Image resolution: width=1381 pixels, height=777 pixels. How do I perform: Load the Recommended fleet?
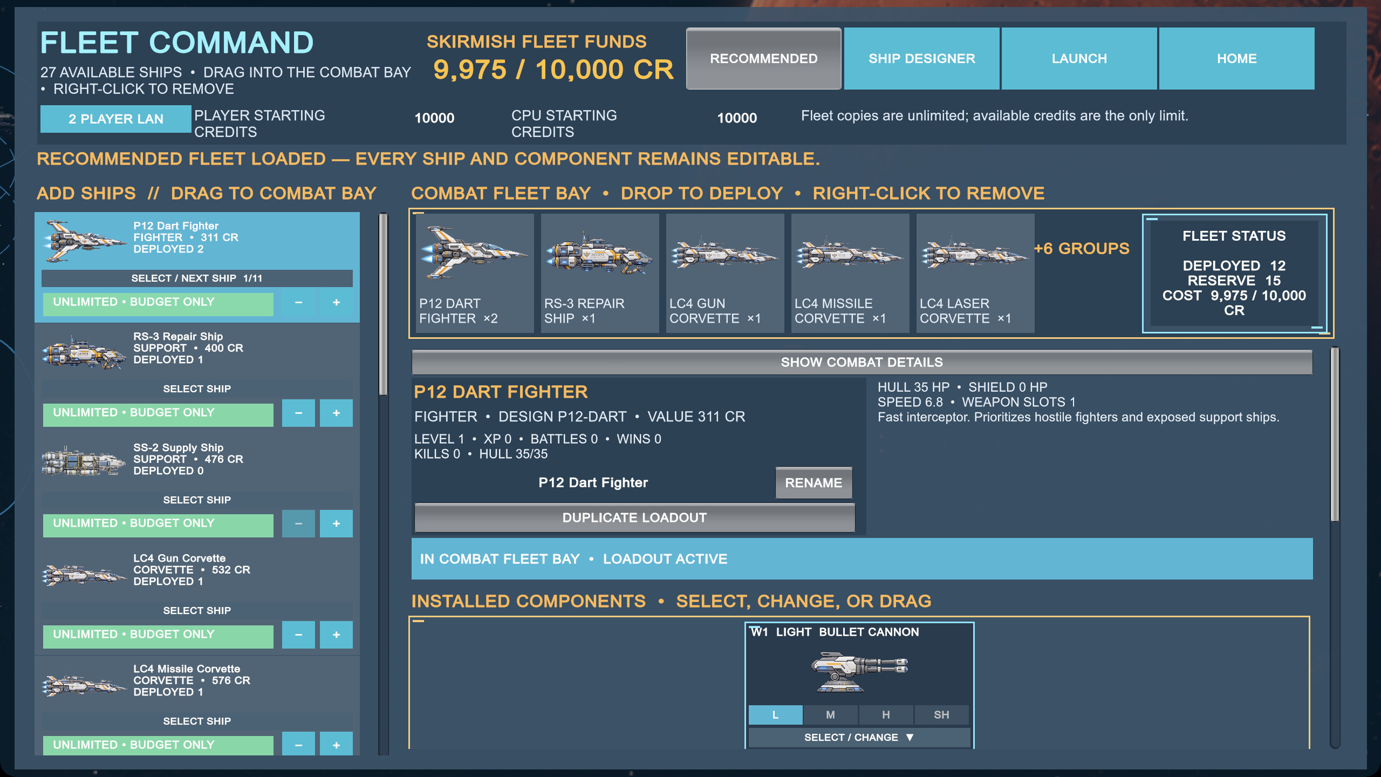[763, 58]
